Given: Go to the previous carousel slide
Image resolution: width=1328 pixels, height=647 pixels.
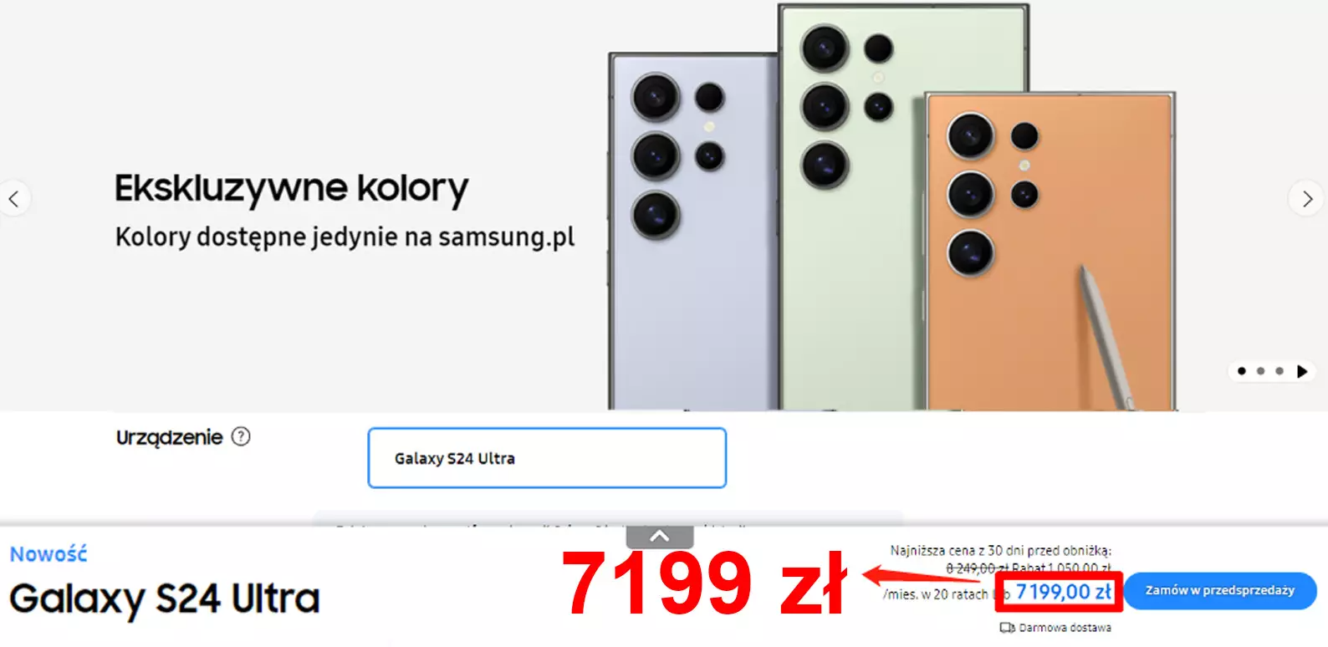Looking at the screenshot, I should pos(14,199).
